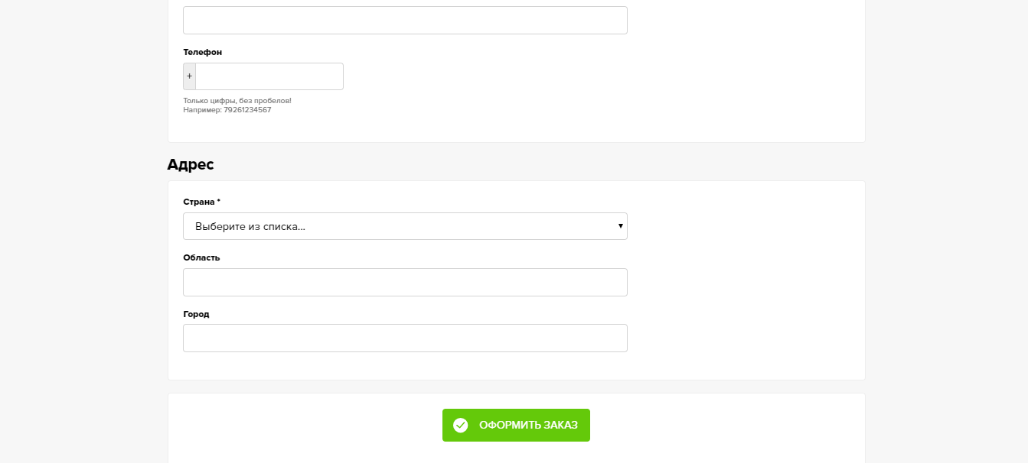Click into the Город text field
Viewport: 1028px width, 463px height.
(405, 338)
